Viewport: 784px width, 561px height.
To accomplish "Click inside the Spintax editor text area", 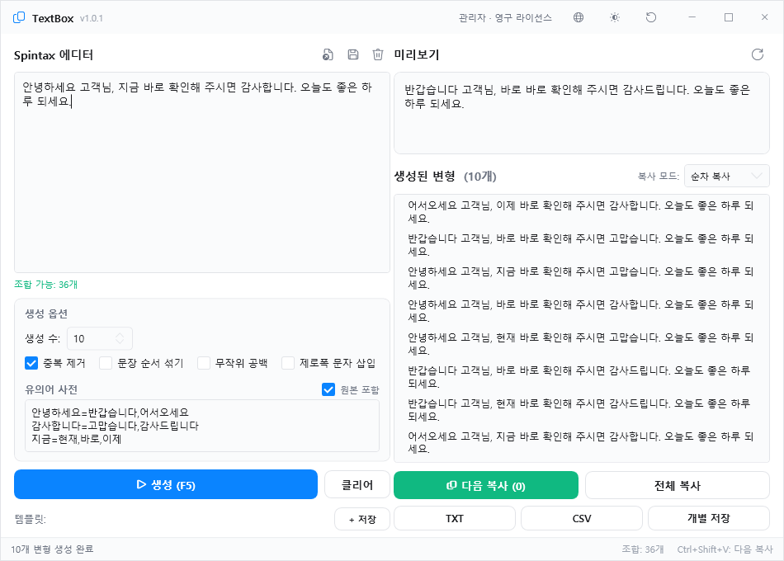I will coord(202,172).
